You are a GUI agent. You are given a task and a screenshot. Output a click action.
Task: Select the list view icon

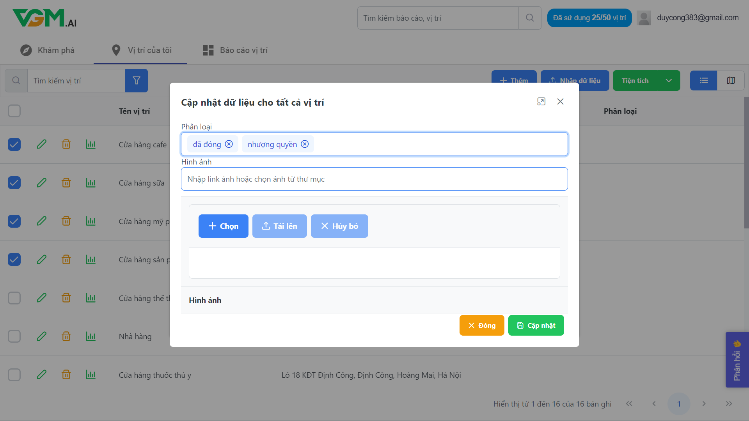[703, 81]
